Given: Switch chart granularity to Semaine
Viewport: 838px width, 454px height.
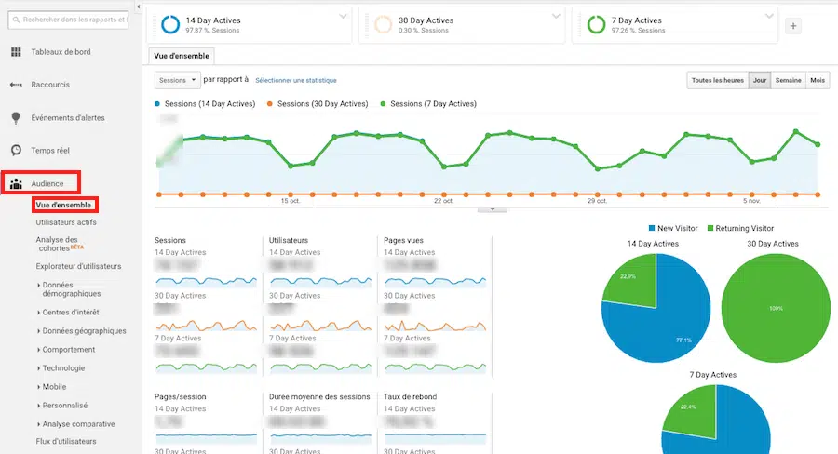Looking at the screenshot, I should click(x=789, y=81).
